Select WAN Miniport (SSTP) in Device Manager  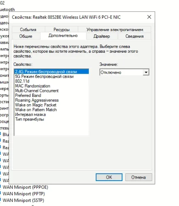[x=23, y=200]
